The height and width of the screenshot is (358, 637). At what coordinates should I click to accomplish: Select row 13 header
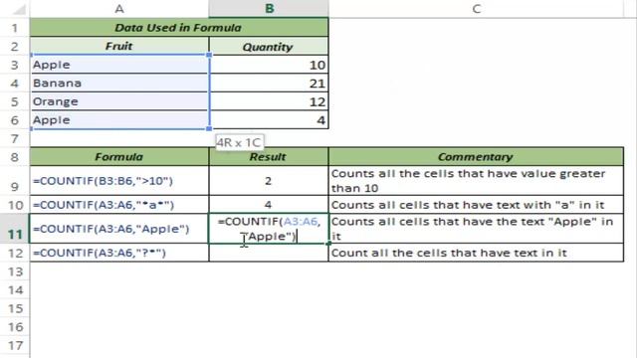point(15,271)
